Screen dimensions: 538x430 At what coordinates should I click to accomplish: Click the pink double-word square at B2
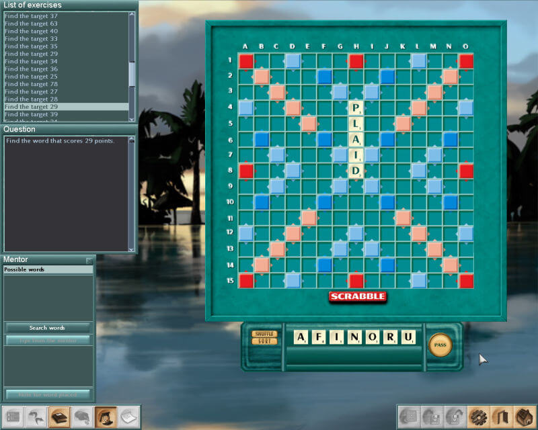[x=262, y=77]
